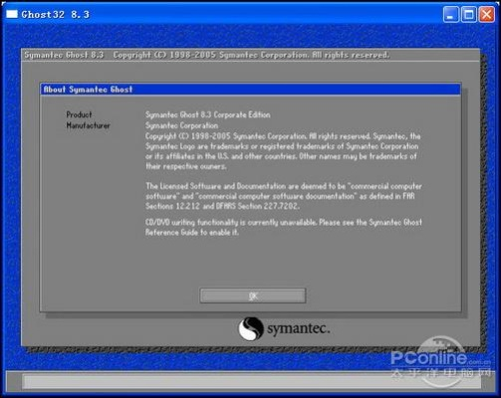Maximize the Ghost32 8.3 window
Viewport: 501px width, 398px height.
[469, 15]
